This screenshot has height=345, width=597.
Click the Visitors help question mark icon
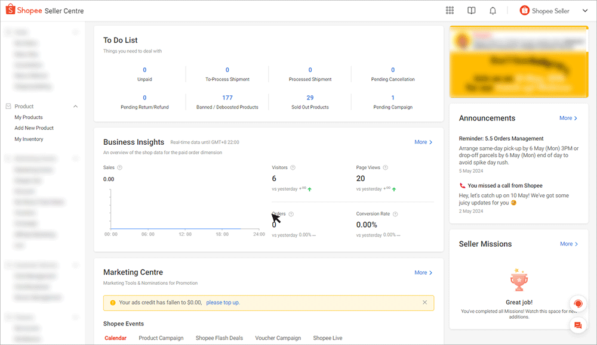click(x=293, y=168)
